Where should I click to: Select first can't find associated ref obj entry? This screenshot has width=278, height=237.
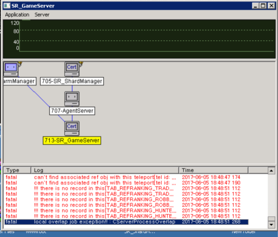(104, 177)
